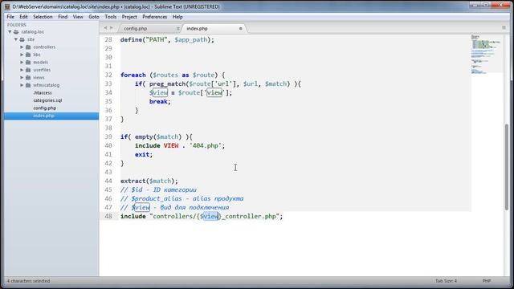Select the wfmscatalog folder icon
This screenshot has width=514, height=289.
(x=28, y=85)
